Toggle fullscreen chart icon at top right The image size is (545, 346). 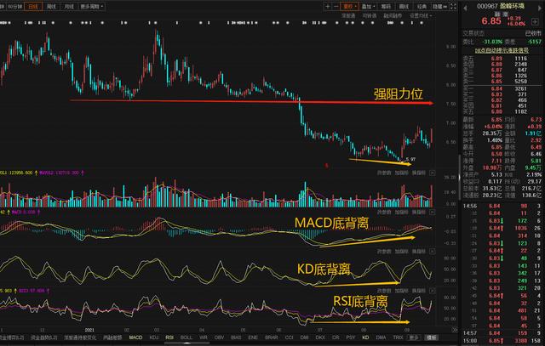click(453, 6)
